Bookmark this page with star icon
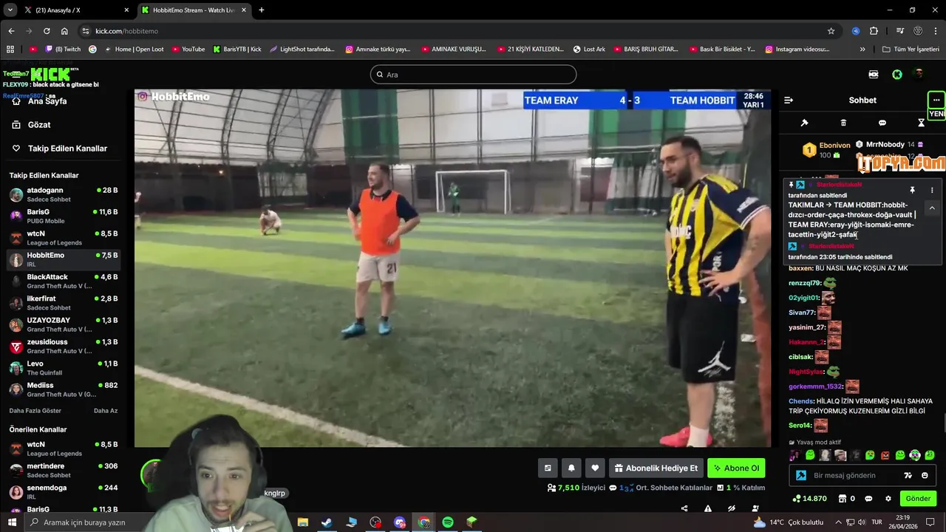946x532 pixels. coord(831,31)
